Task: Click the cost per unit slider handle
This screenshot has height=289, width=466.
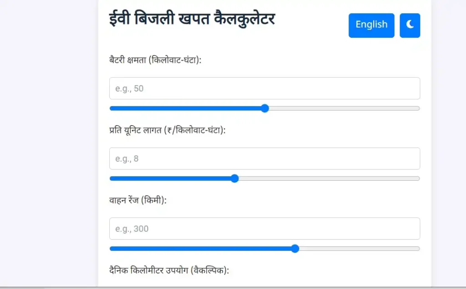Action: (x=235, y=178)
